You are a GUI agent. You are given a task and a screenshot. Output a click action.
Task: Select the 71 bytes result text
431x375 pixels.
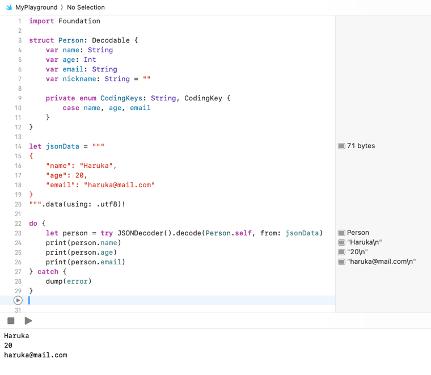tap(361, 146)
